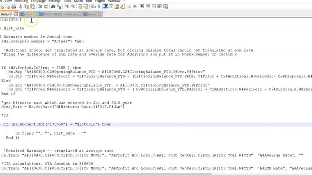
Task: Toggle synchronized horizontal scrolling
Action: coord(86,6)
